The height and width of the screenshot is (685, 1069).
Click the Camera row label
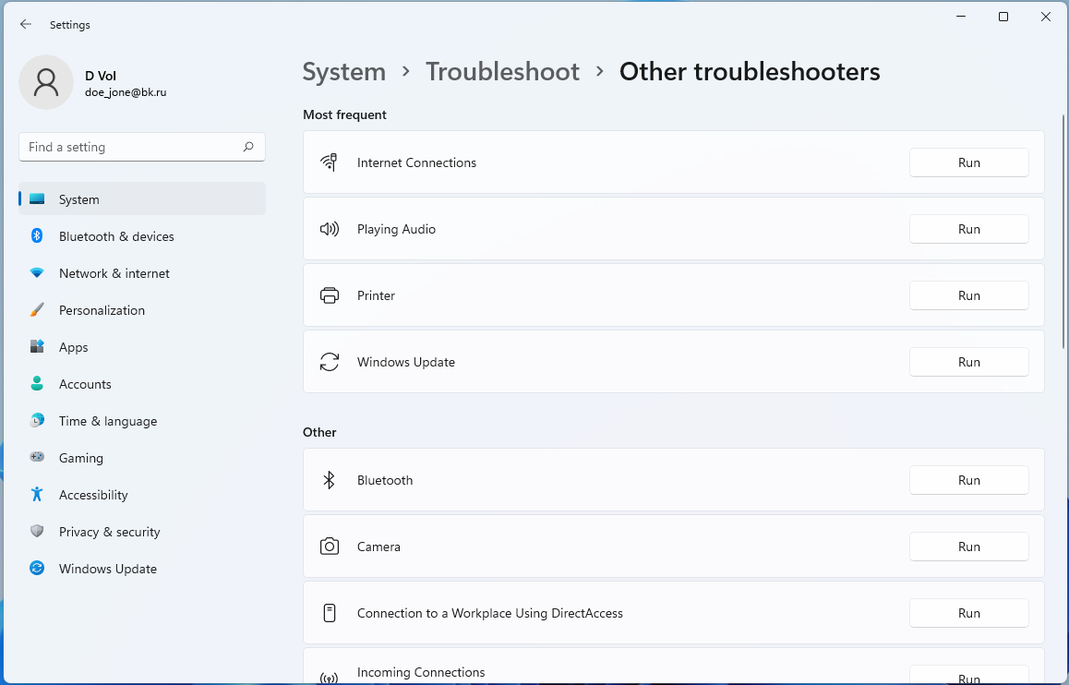[x=378, y=547]
